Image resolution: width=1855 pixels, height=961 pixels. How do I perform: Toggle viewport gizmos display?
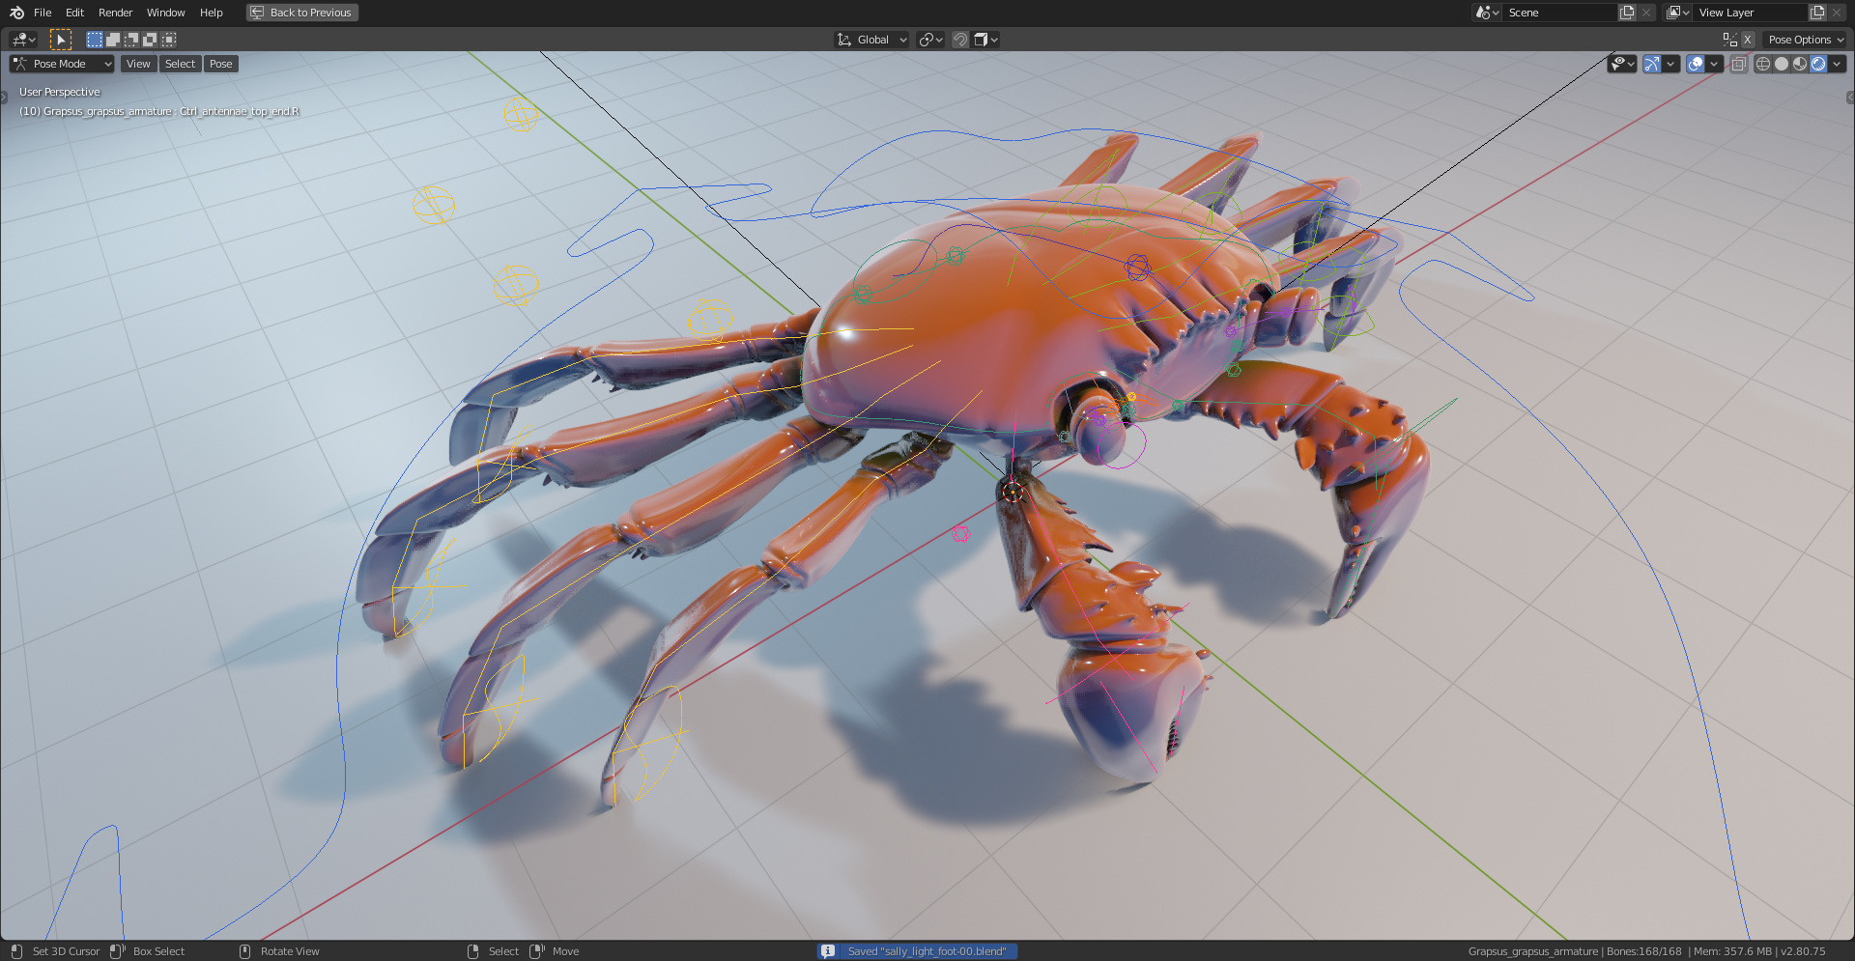coord(1652,64)
